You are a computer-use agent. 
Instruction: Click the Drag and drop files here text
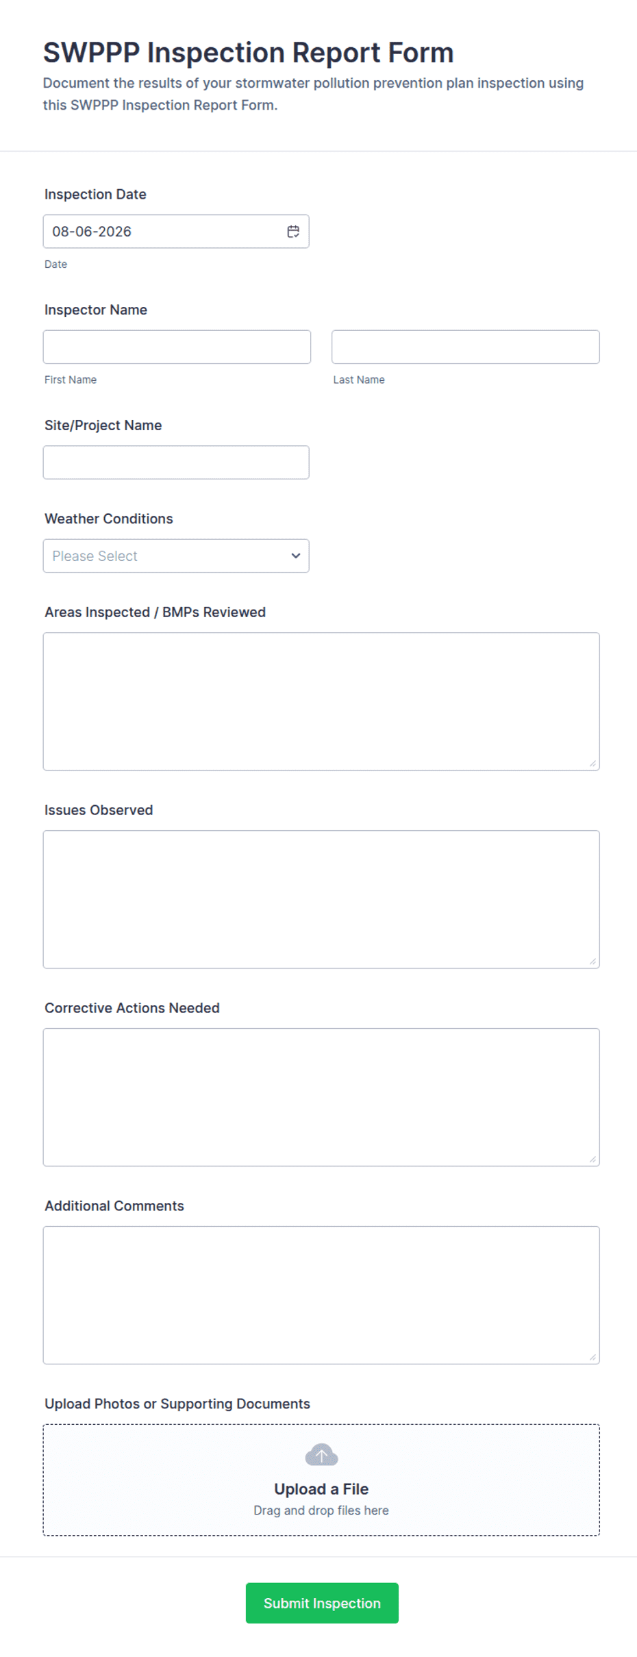pyautogui.click(x=321, y=1510)
